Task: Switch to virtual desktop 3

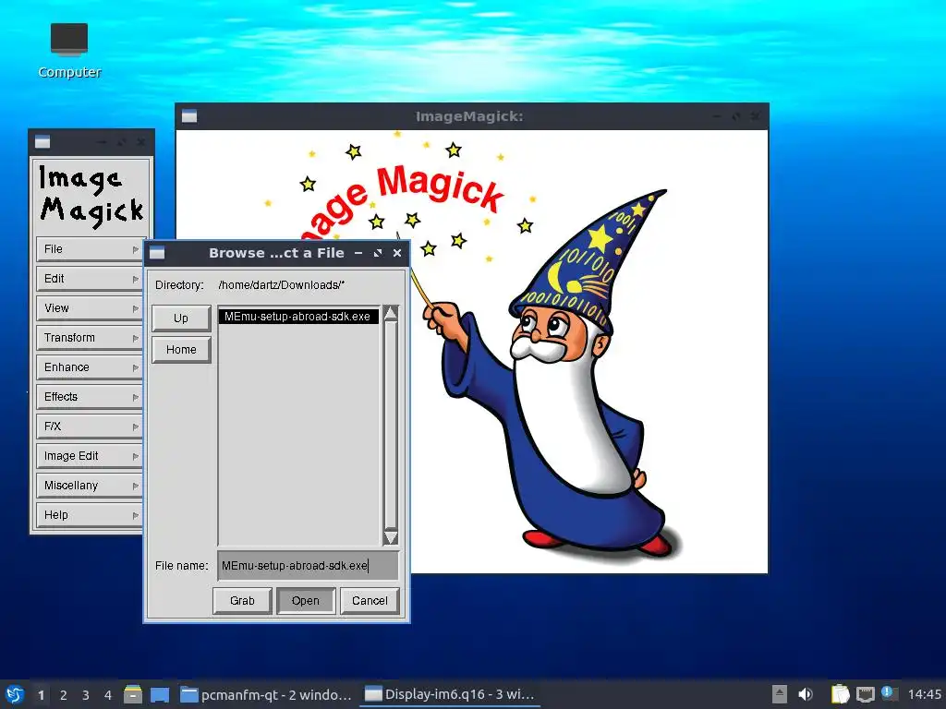Action: tap(86, 695)
